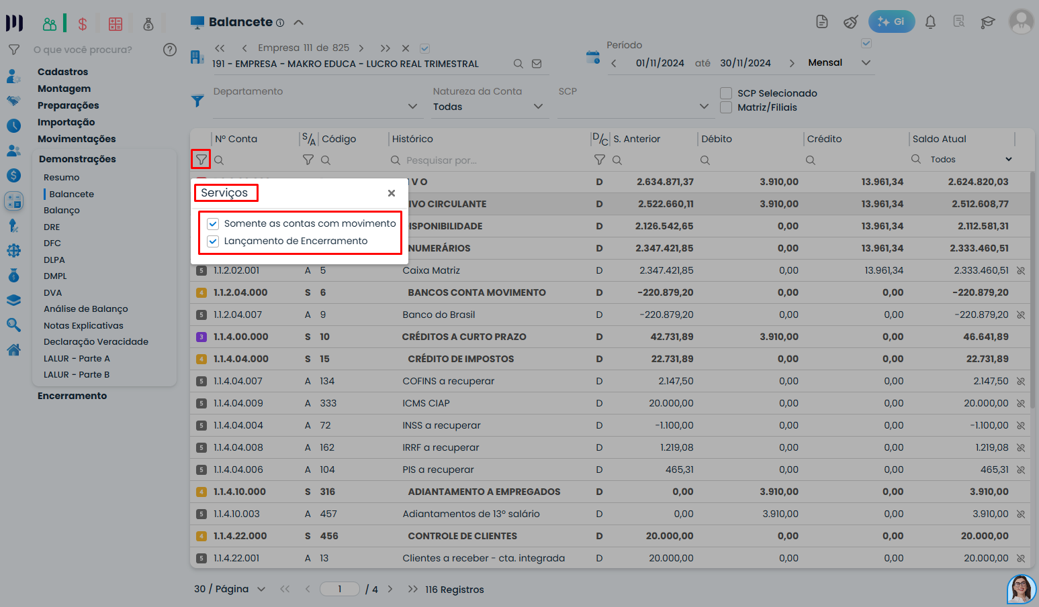Click the graduation cap icon
Screen dimensions: 1039x607
[x=987, y=22]
